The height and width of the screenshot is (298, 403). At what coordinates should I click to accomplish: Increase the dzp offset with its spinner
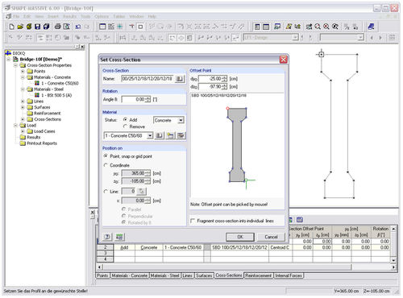tap(224, 85)
